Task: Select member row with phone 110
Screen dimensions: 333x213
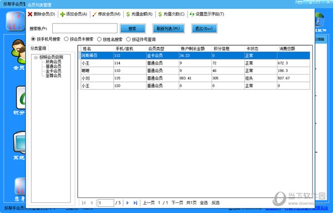Action: 195,71
